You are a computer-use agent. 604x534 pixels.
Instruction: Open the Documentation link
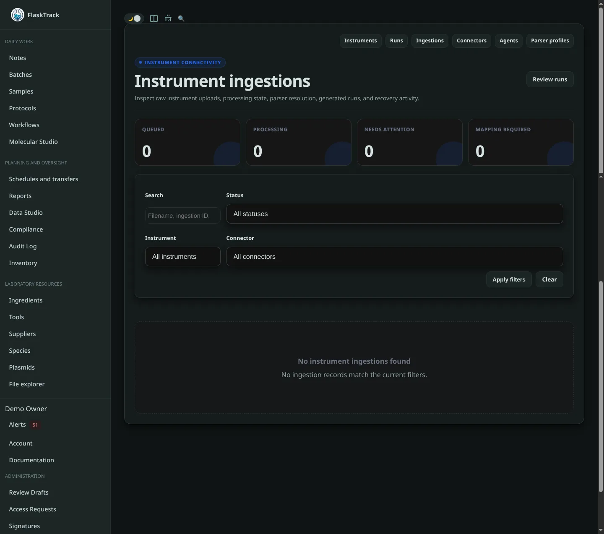coord(31,460)
